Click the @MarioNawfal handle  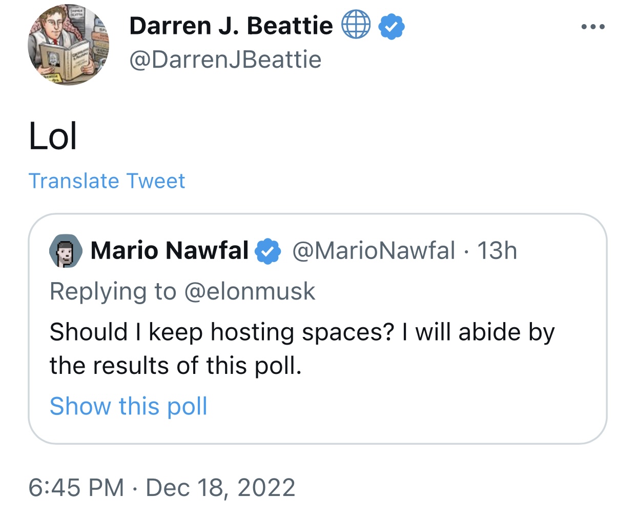click(374, 251)
